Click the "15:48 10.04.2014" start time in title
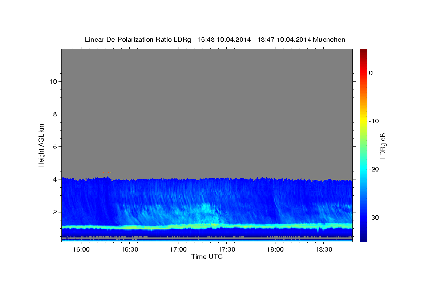 [x=223, y=40]
